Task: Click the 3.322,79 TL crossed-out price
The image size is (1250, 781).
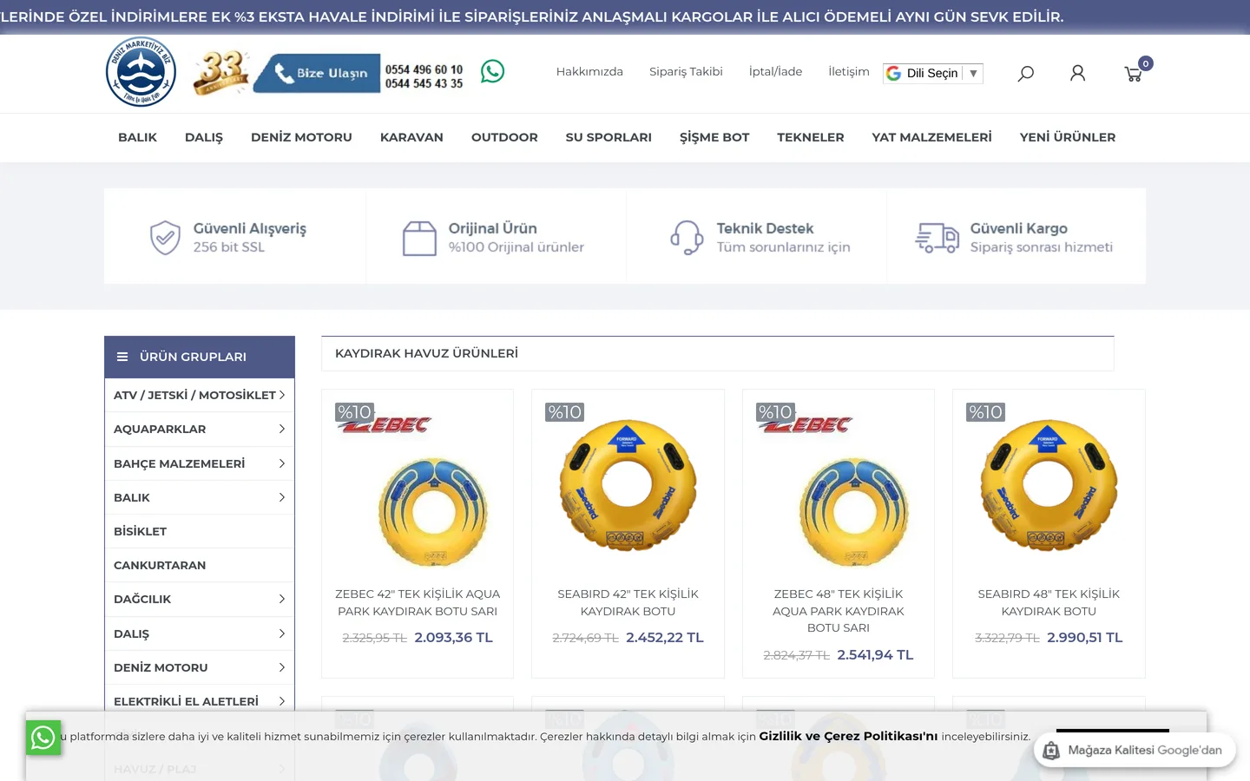Action: (1007, 638)
